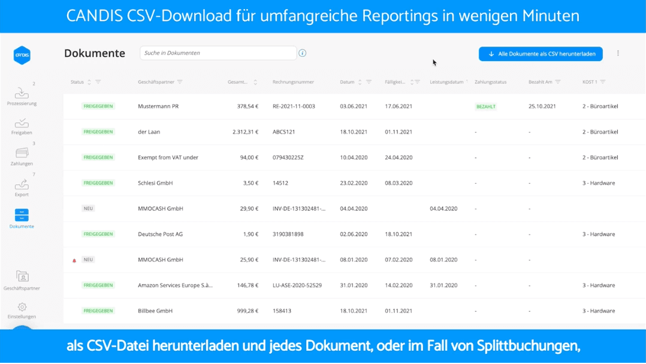Click the red bell icon on MMOCASH row
The width and height of the screenshot is (646, 364).
(x=74, y=260)
